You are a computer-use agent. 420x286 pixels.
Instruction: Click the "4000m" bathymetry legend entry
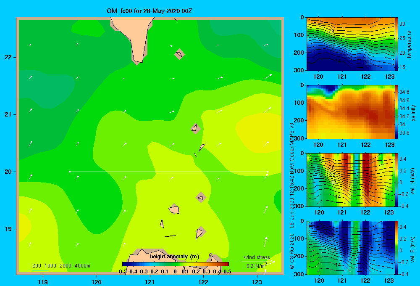82,266
